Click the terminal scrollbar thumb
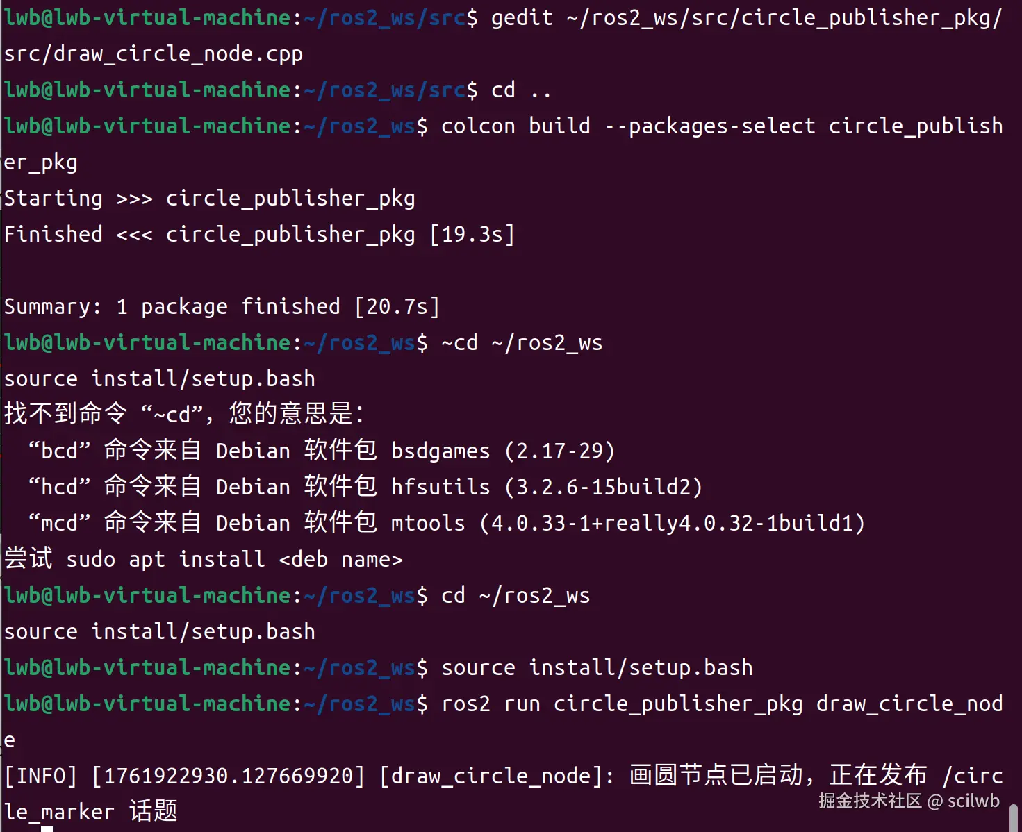1022x832 pixels. 1014,817
